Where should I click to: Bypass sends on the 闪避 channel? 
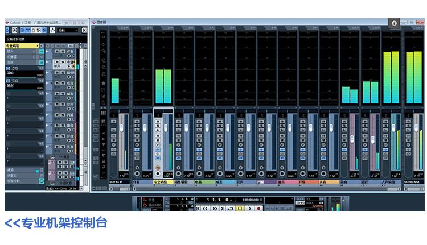tap(261, 158)
